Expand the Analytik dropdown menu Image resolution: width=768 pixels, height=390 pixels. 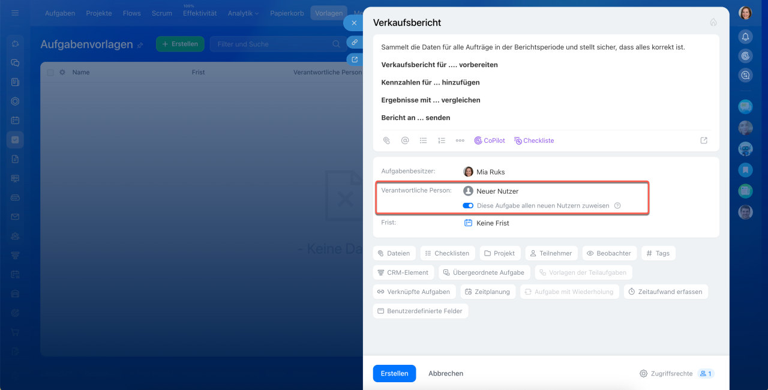[x=243, y=13]
